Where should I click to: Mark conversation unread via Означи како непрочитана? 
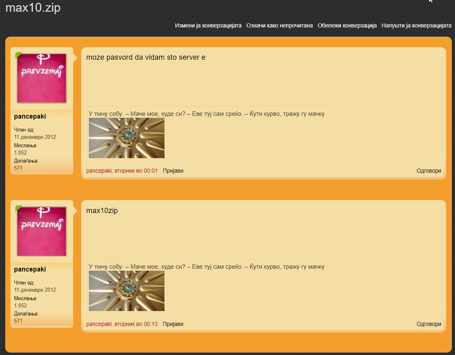point(280,25)
